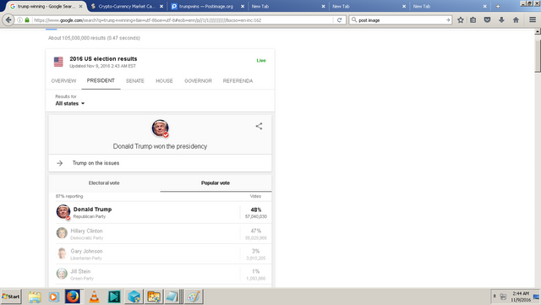Open a new tab with the plus button
This screenshot has height=305, width=541.
point(498,6)
